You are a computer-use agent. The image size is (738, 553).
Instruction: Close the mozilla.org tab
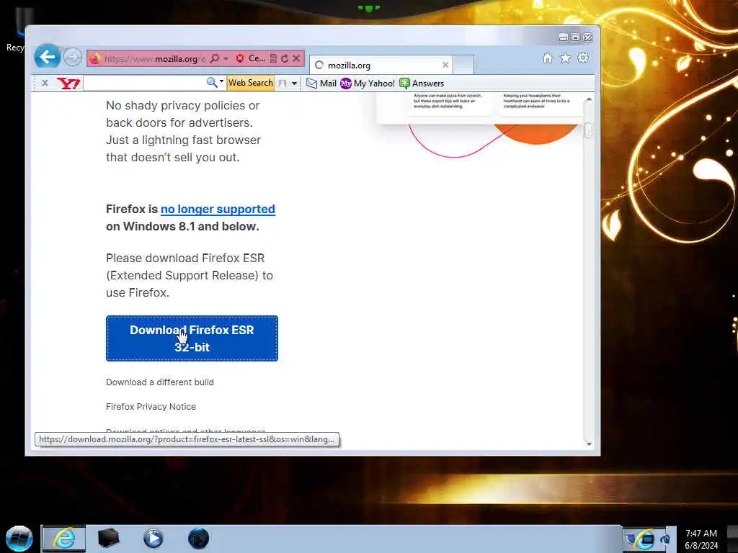(445, 65)
